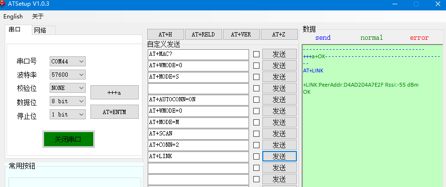Click the AT+VER quick command button
Screen dimensions: 446x187
coord(241,35)
